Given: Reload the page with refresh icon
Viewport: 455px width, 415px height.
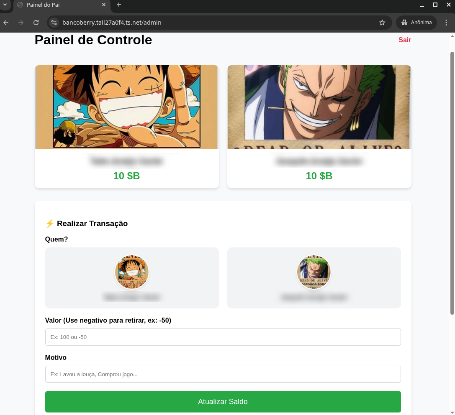Looking at the screenshot, I should coord(36,23).
